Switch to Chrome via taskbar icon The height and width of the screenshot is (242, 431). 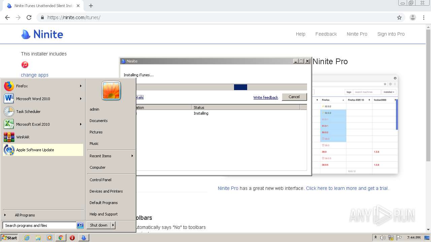[61, 238]
